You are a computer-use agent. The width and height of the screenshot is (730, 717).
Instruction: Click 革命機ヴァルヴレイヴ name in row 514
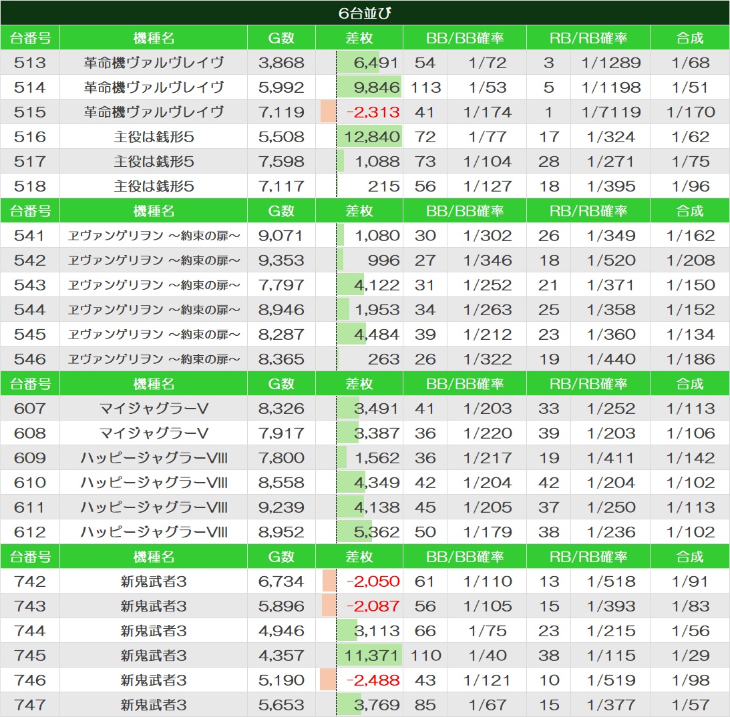[154, 87]
